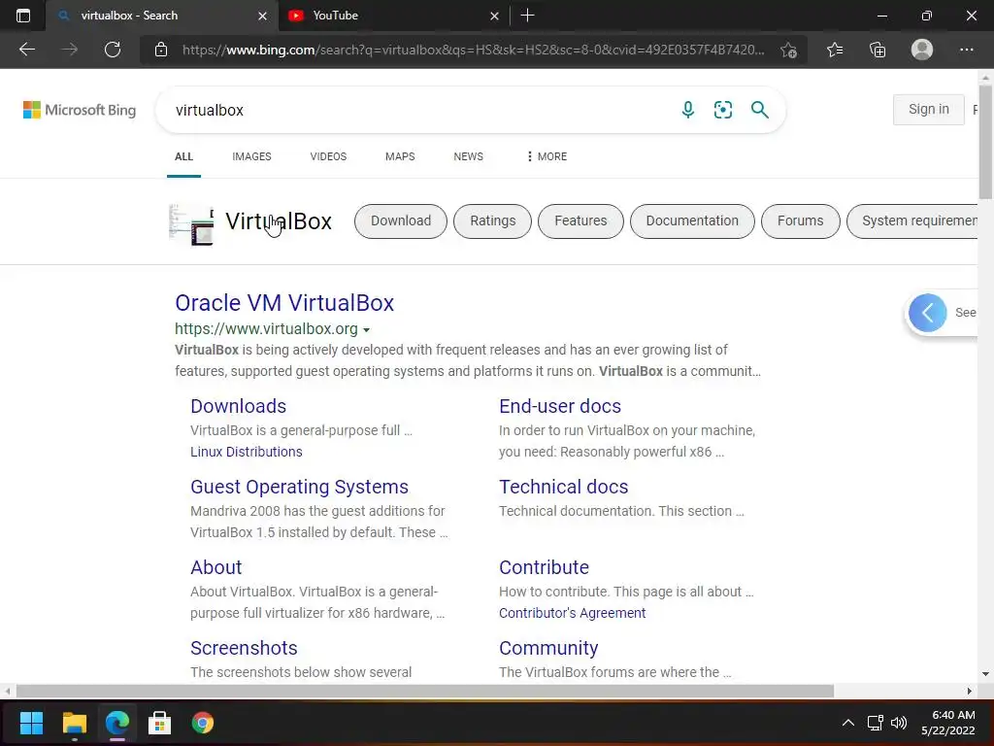This screenshot has height=746, width=994.
Task: Click the blue sidebar chevron button
Action: pyautogui.click(x=927, y=313)
